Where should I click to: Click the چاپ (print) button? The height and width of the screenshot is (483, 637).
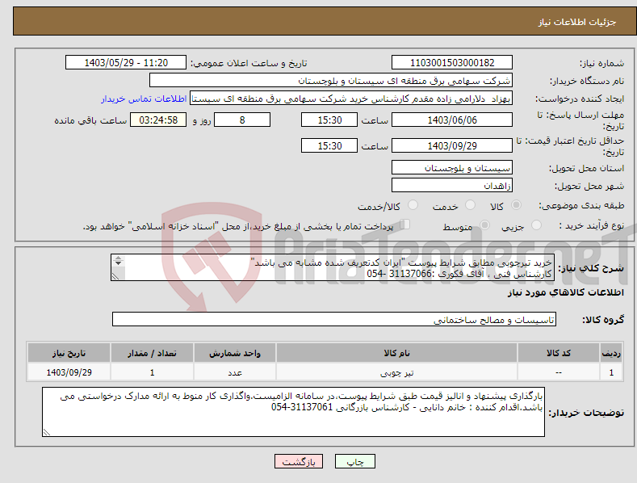pyautogui.click(x=354, y=461)
